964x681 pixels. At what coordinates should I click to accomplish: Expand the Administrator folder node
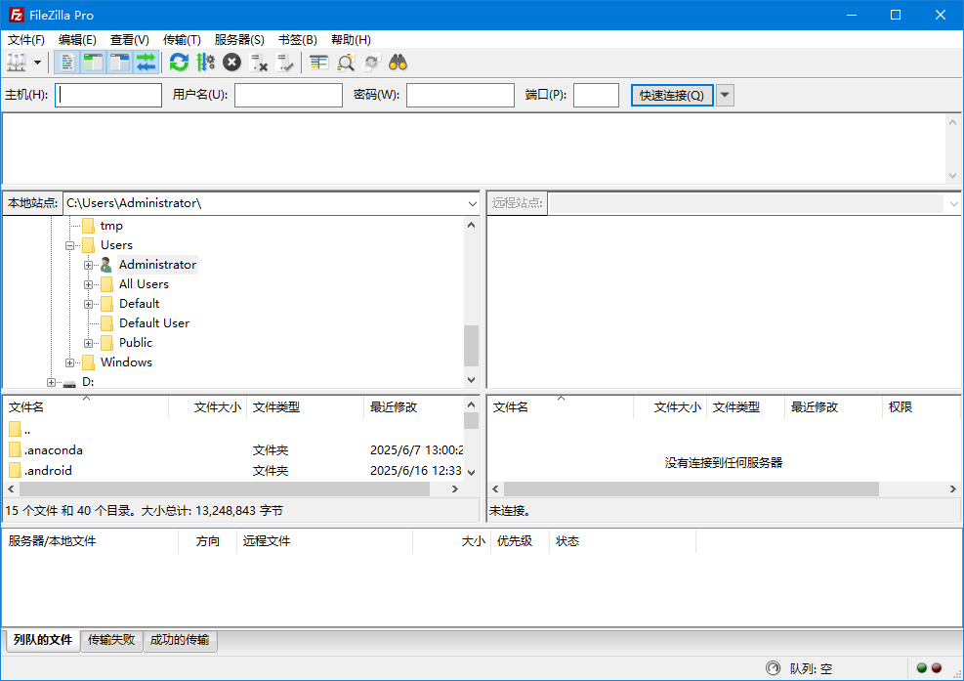(x=89, y=265)
